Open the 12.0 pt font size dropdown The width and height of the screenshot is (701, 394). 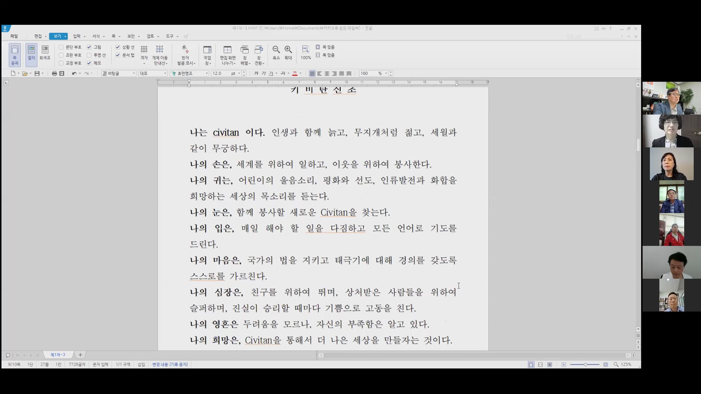(239, 73)
